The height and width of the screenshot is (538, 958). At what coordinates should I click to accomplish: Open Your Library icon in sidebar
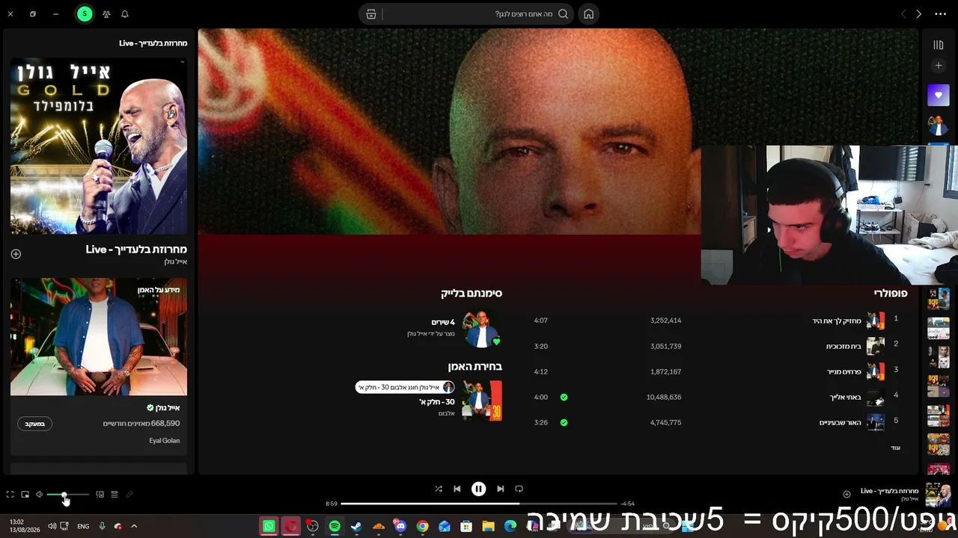939,45
